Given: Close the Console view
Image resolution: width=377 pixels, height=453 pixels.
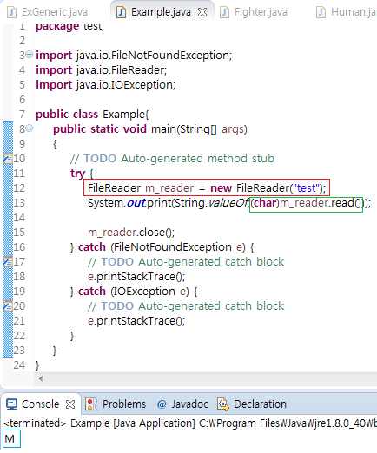Looking at the screenshot, I should pos(70,404).
